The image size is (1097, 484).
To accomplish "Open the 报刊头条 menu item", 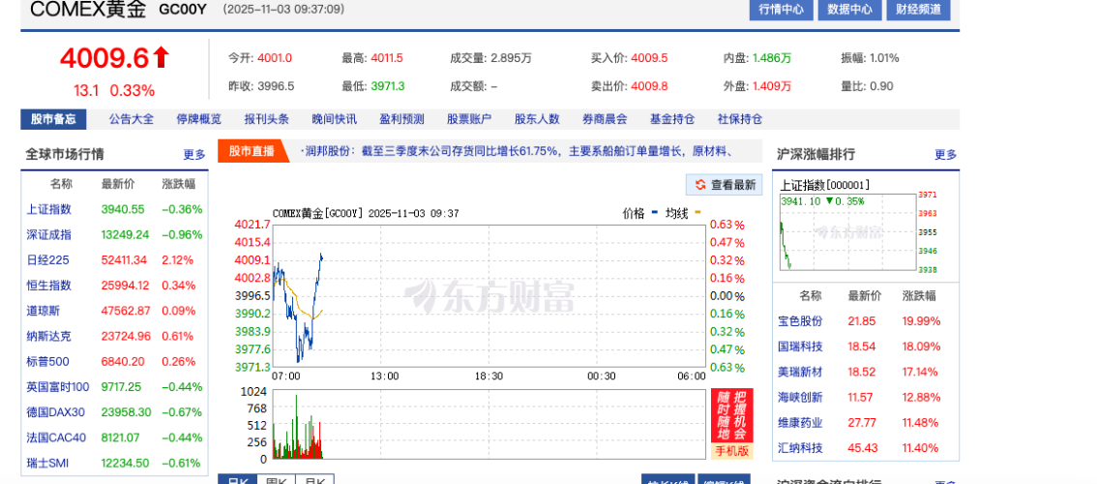I will (267, 119).
